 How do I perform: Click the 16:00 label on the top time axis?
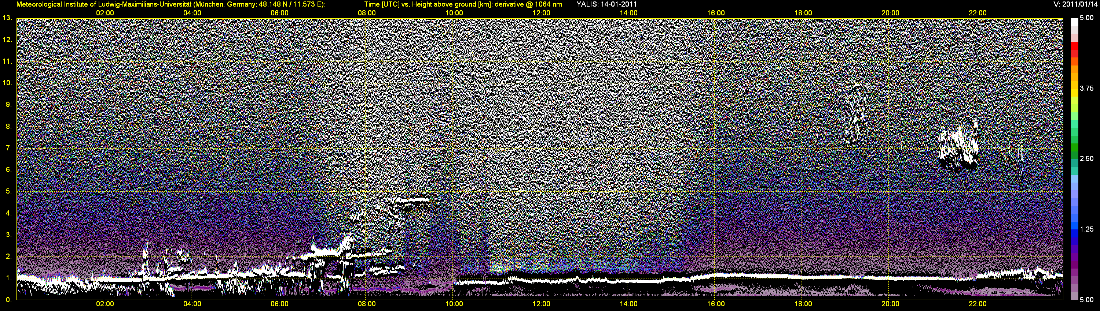click(716, 13)
